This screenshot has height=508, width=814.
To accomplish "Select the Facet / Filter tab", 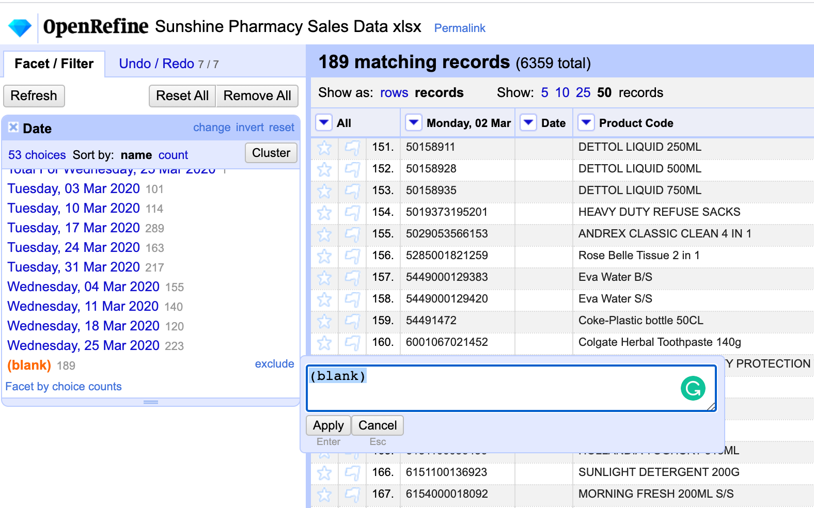I will coord(54,64).
